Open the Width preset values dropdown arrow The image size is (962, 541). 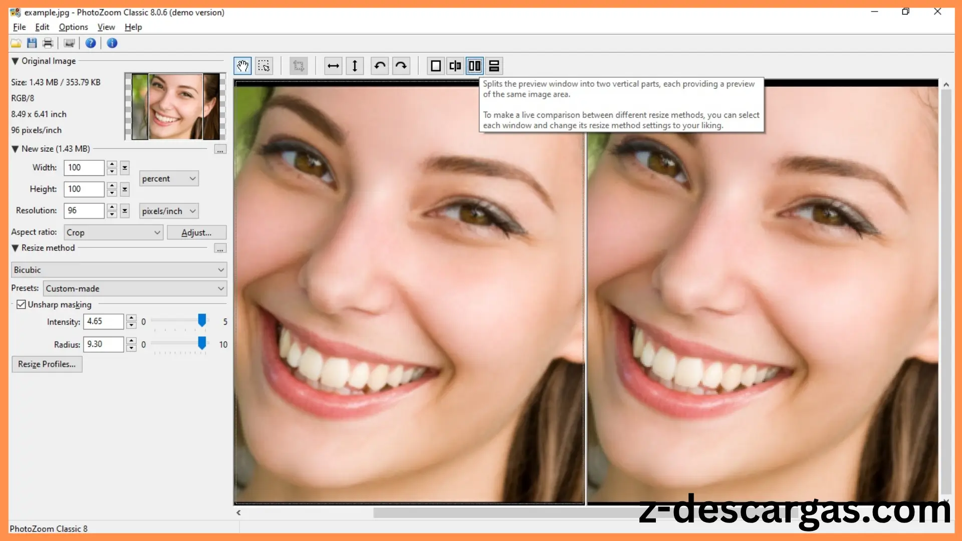(x=125, y=168)
